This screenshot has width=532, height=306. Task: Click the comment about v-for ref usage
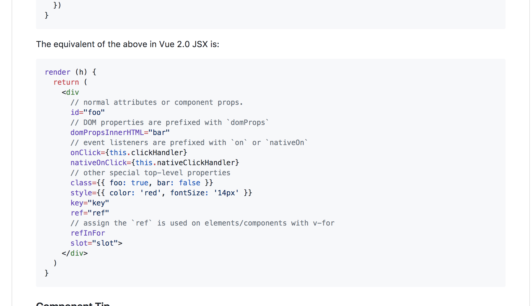[203, 223]
